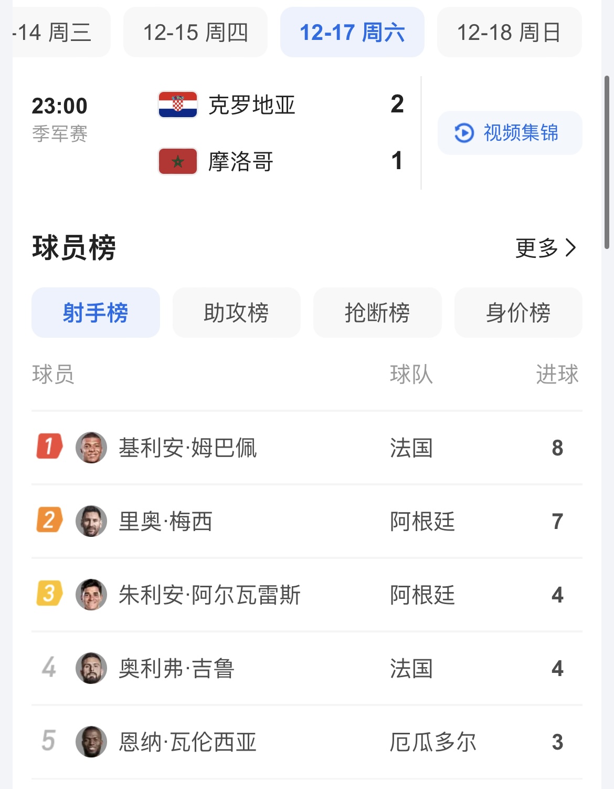Tap the rank 2 orange badge

point(49,520)
